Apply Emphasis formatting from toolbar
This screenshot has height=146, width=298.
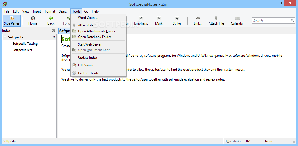141,21
